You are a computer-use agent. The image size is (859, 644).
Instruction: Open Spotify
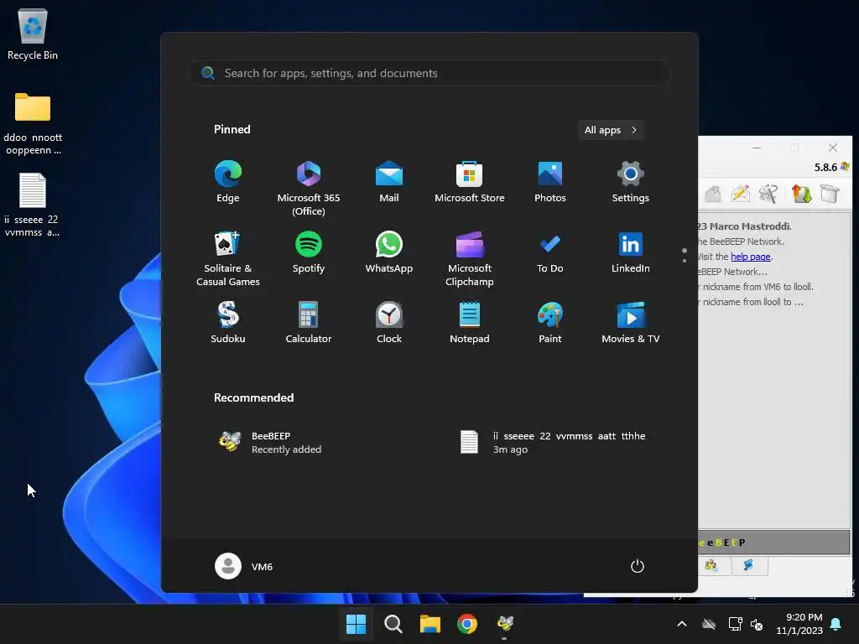pos(309,253)
